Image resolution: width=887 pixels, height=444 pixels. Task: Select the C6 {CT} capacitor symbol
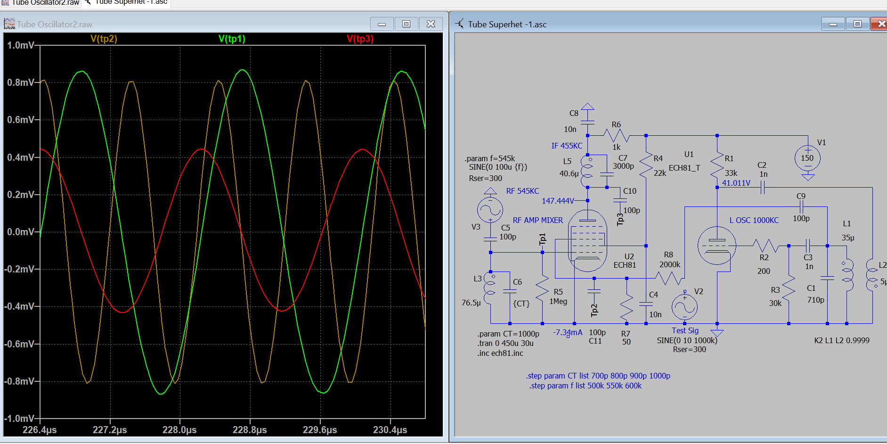[x=510, y=291]
